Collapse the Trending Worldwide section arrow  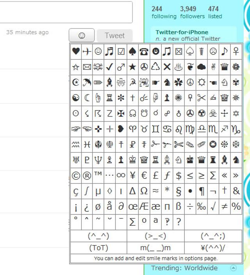point(233,268)
